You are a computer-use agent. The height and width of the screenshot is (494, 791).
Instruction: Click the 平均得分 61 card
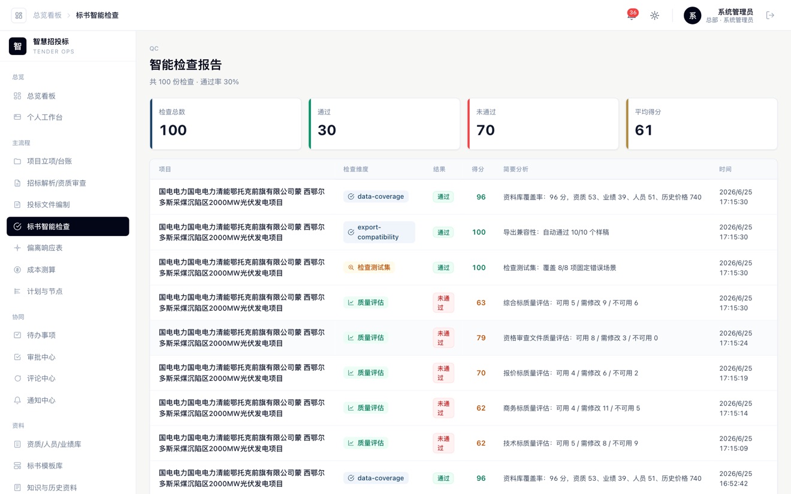pyautogui.click(x=702, y=124)
